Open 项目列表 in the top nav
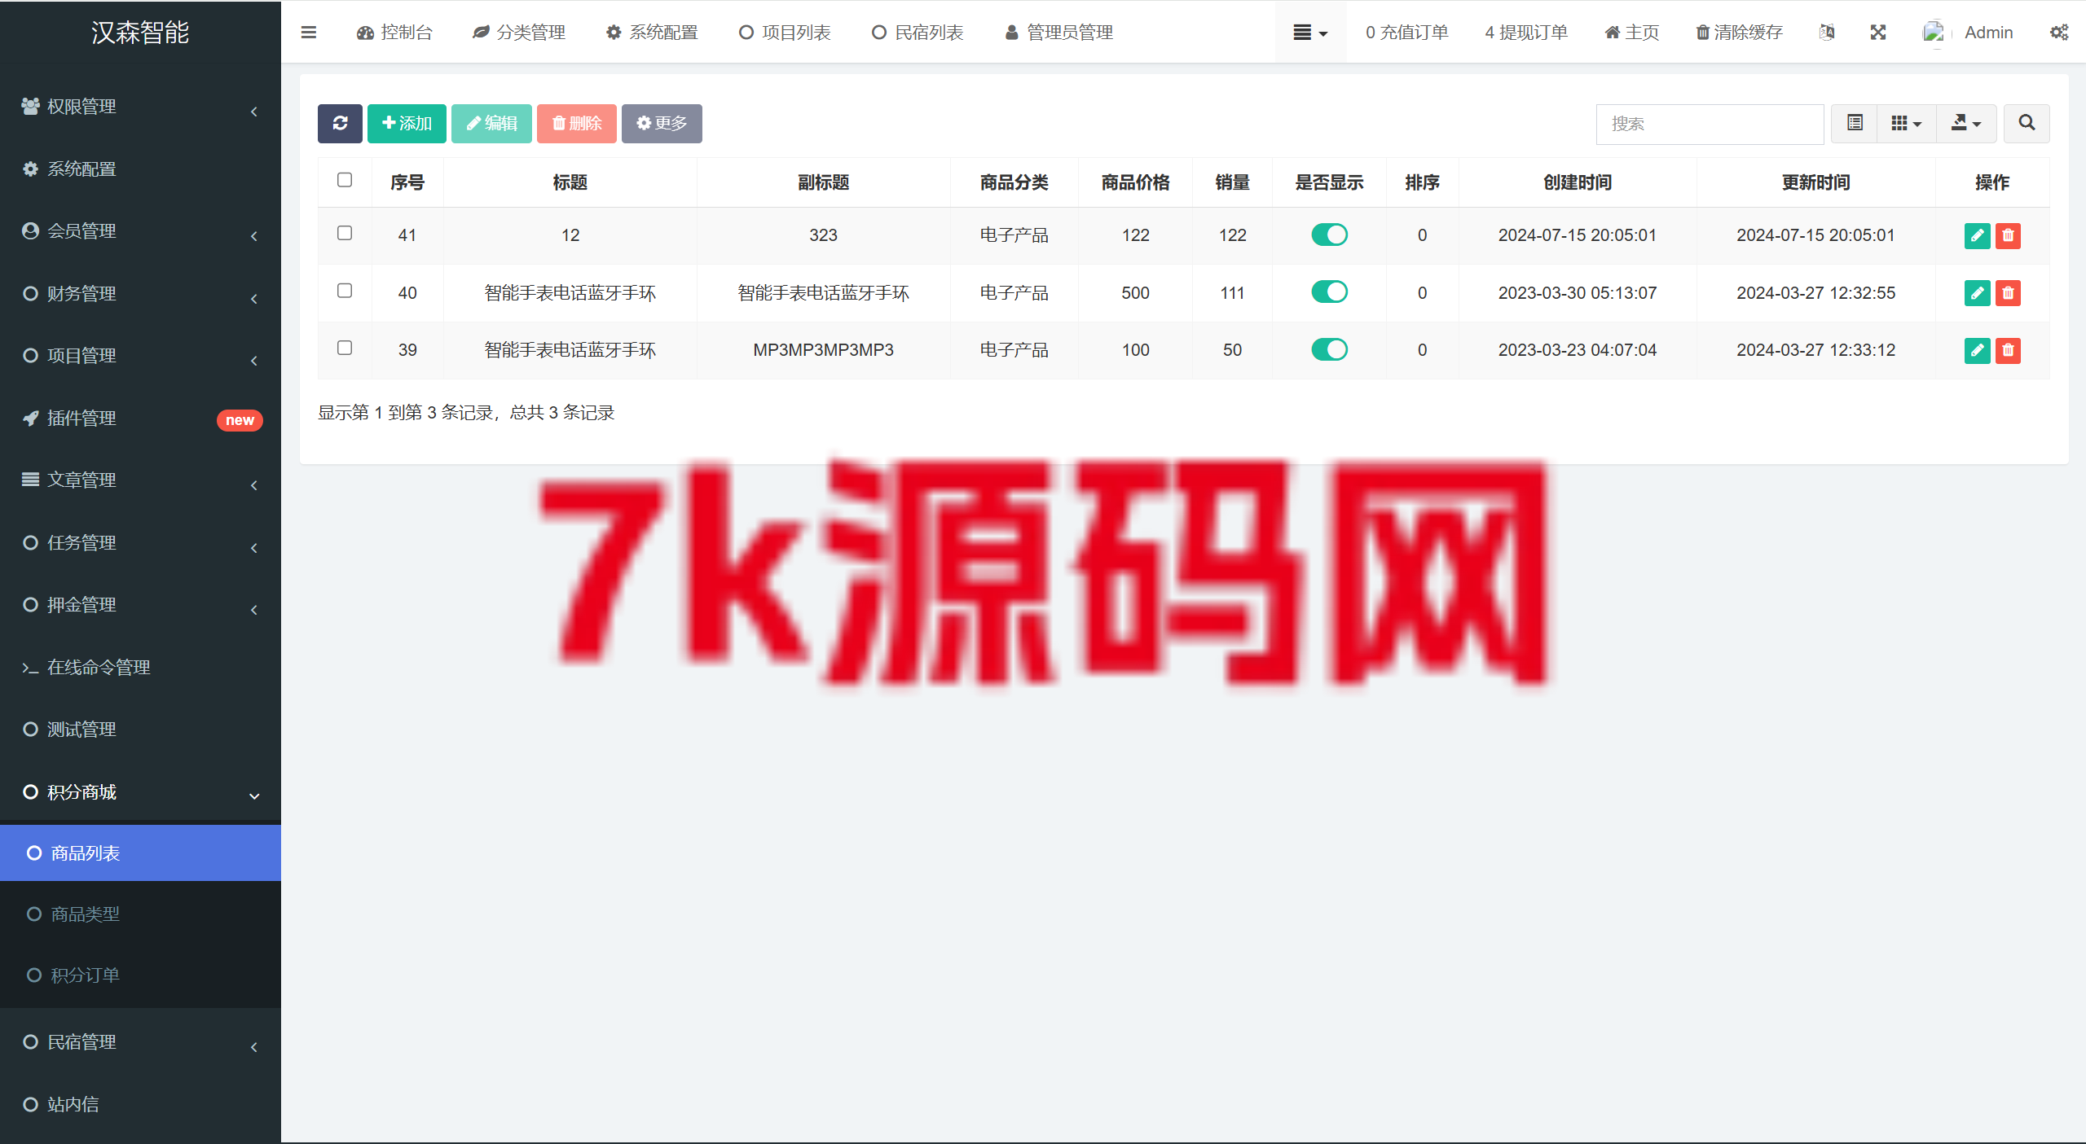The width and height of the screenshot is (2086, 1144). coord(785,33)
